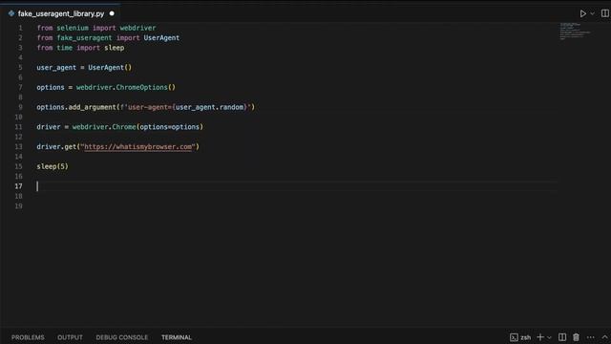Image resolution: width=611 pixels, height=344 pixels.
Task: Kill terminal with the trash icon
Action: tap(576, 337)
